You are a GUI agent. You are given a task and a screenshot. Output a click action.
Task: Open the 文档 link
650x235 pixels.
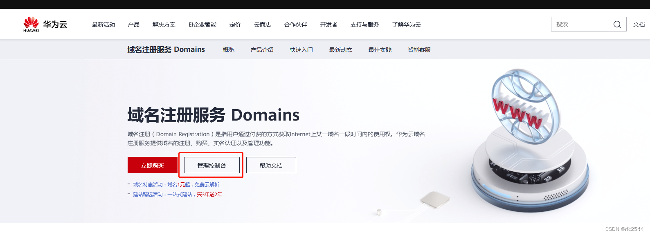pos(639,25)
